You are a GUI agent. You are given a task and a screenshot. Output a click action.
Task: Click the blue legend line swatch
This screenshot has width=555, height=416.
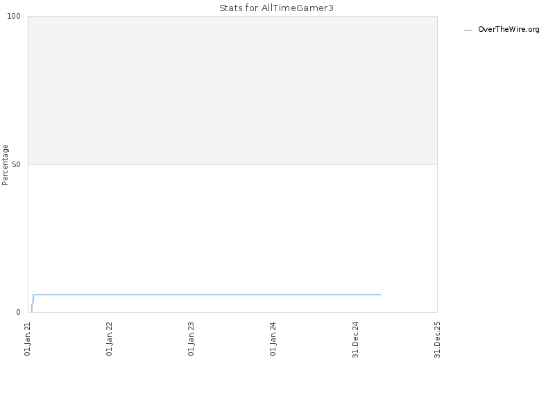point(468,31)
